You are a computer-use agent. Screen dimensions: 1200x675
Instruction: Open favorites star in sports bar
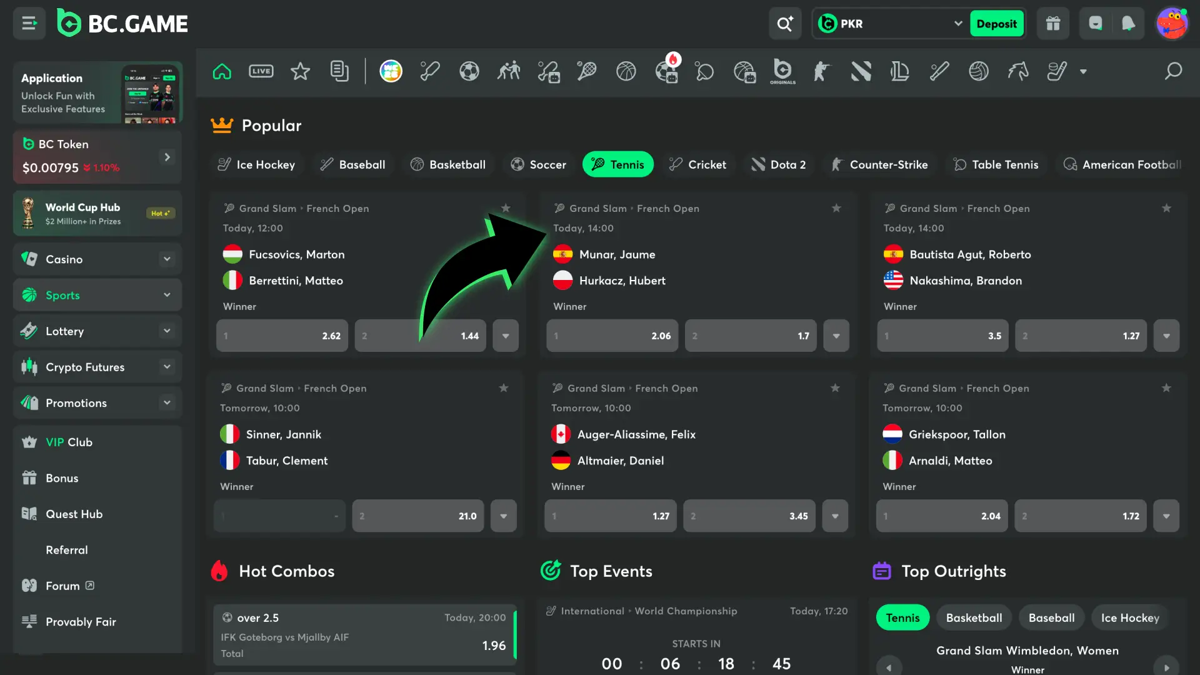(301, 71)
